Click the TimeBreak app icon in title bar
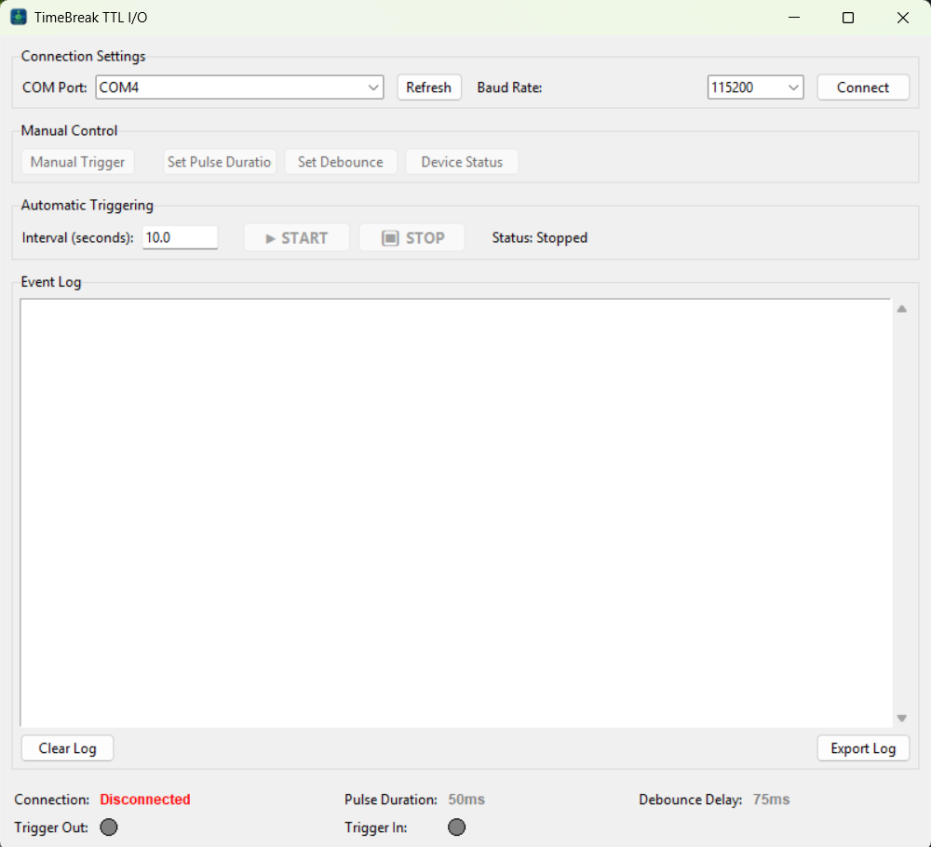 (x=19, y=17)
